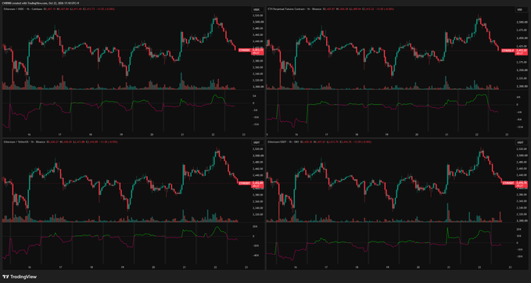Screen dimensions: 531x283
Task: Click the 2,300.00 price level on Coinbase chart axis
Action: (x=258, y=87)
